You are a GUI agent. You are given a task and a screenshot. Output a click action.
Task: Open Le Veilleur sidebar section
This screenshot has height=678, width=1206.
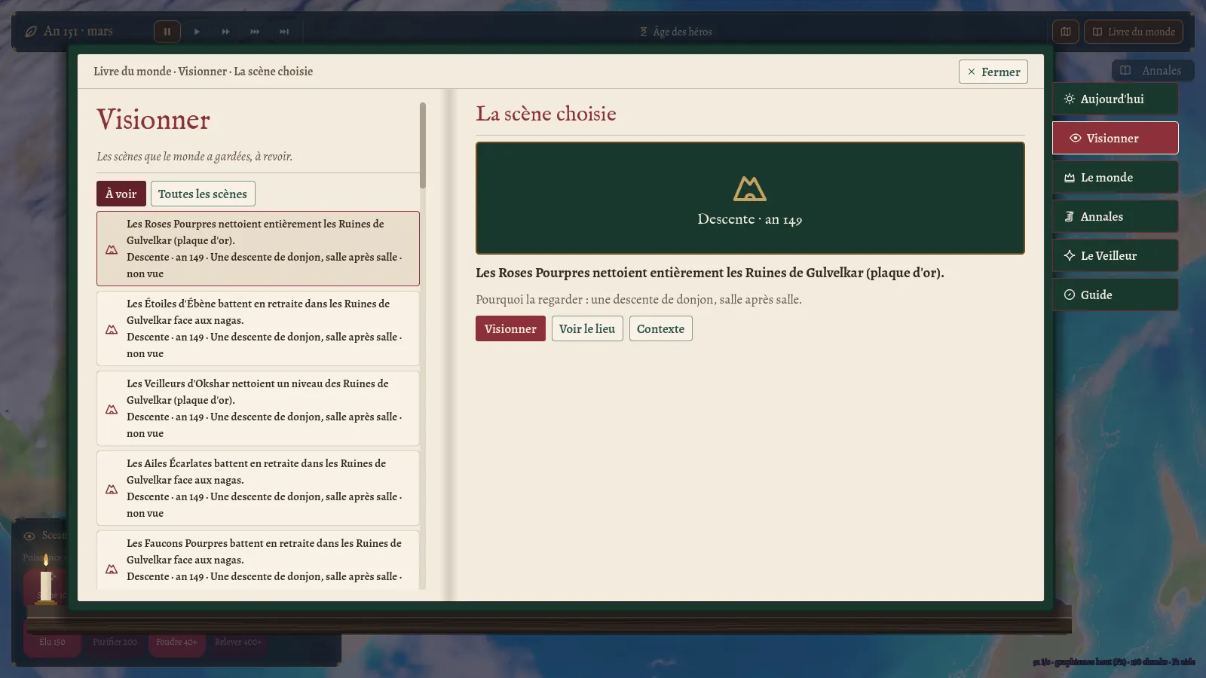point(1115,255)
